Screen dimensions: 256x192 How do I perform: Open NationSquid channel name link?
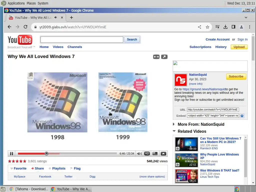pos(198,74)
